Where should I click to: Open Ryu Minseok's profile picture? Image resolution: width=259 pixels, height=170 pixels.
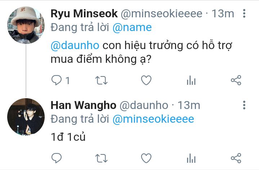point(26,25)
